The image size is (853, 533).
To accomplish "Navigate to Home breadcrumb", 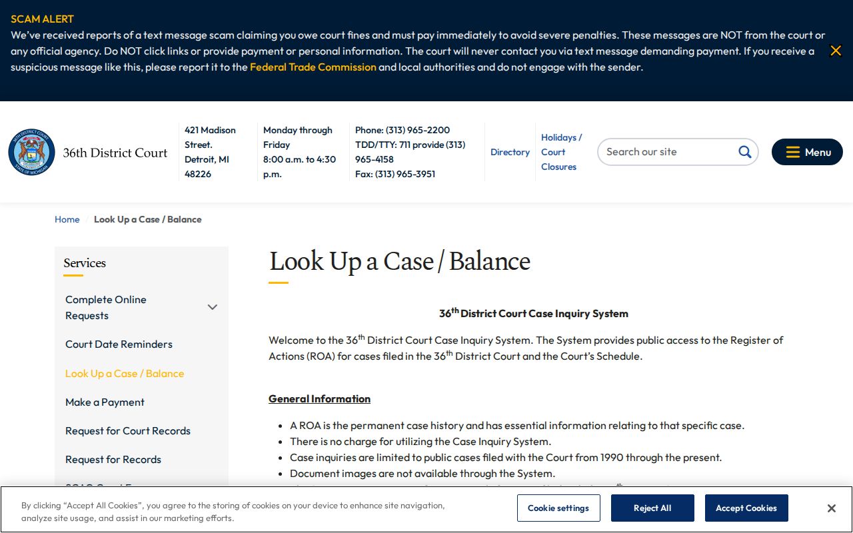I will coord(67,219).
